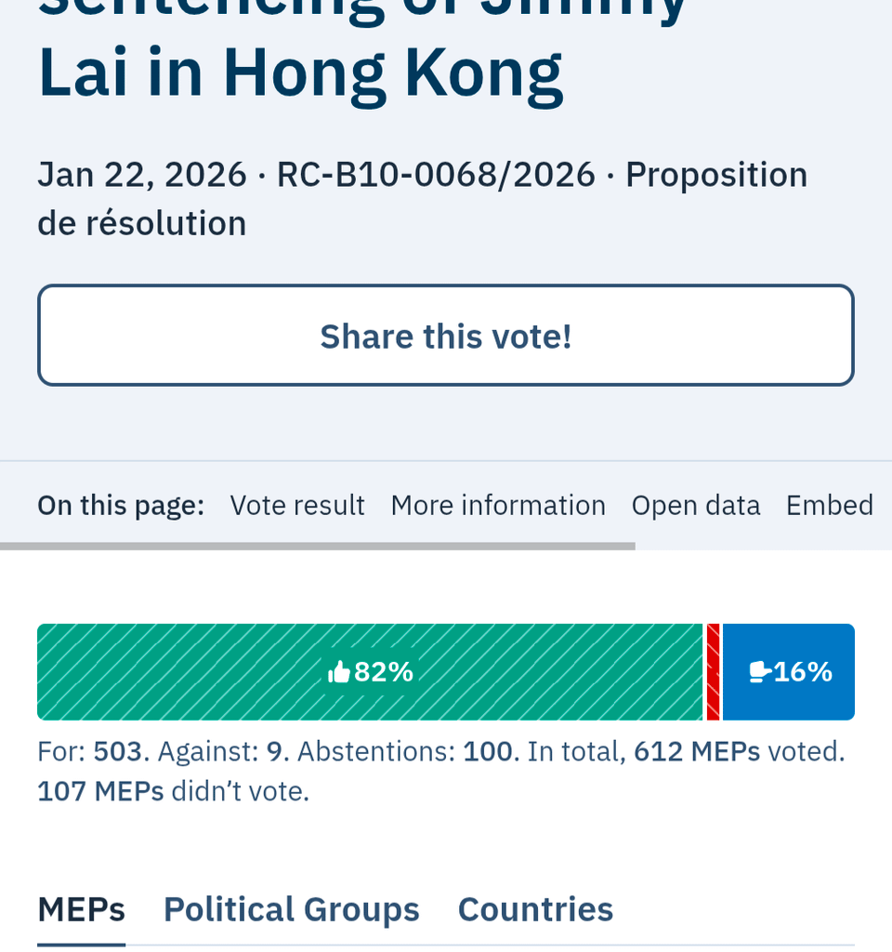Open the More information section
The width and height of the screenshot is (892, 952).
point(498,505)
